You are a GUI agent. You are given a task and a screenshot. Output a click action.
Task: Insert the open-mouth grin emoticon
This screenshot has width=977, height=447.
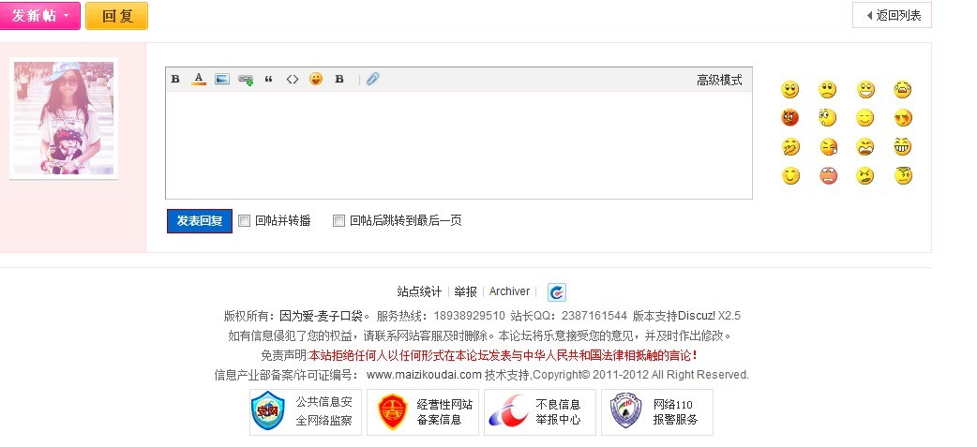(x=865, y=90)
